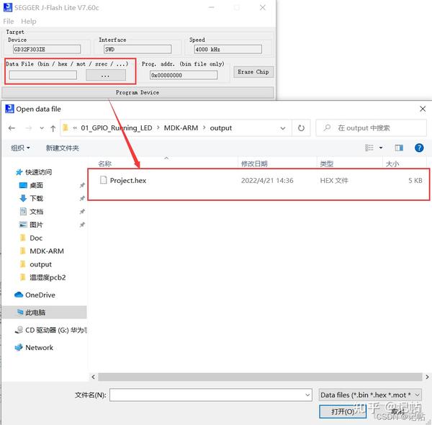
Task: Go up one folder level arrow
Action: tap(53, 128)
